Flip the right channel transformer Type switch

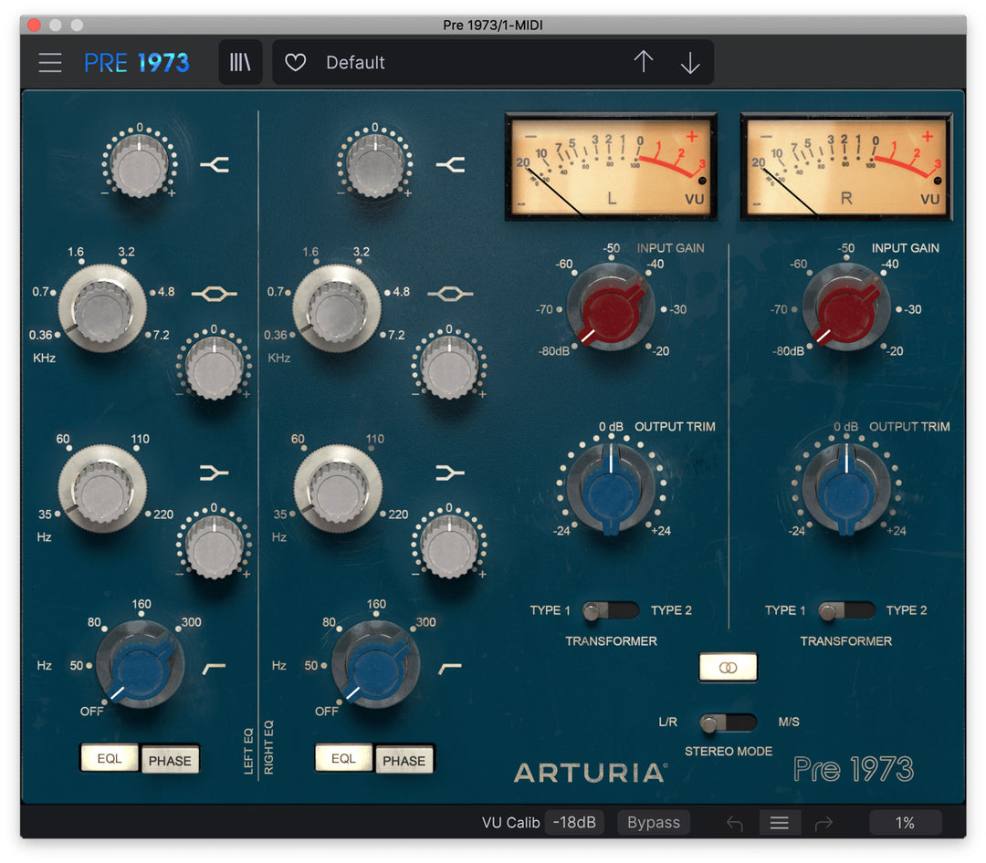(x=846, y=610)
